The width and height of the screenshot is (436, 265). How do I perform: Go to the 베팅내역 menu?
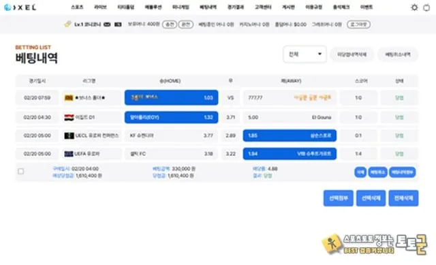pos(208,7)
